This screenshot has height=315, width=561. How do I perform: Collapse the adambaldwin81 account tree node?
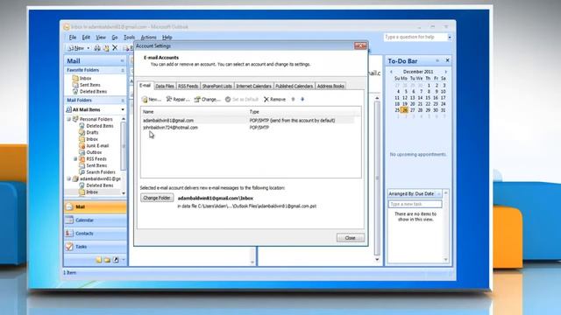(x=69, y=178)
